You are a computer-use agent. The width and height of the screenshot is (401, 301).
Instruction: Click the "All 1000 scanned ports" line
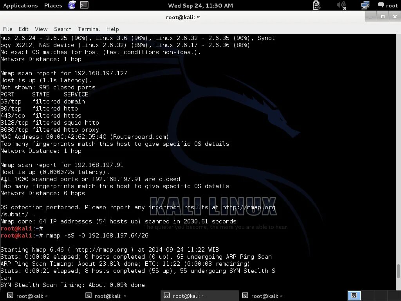pyautogui.click(x=90, y=179)
